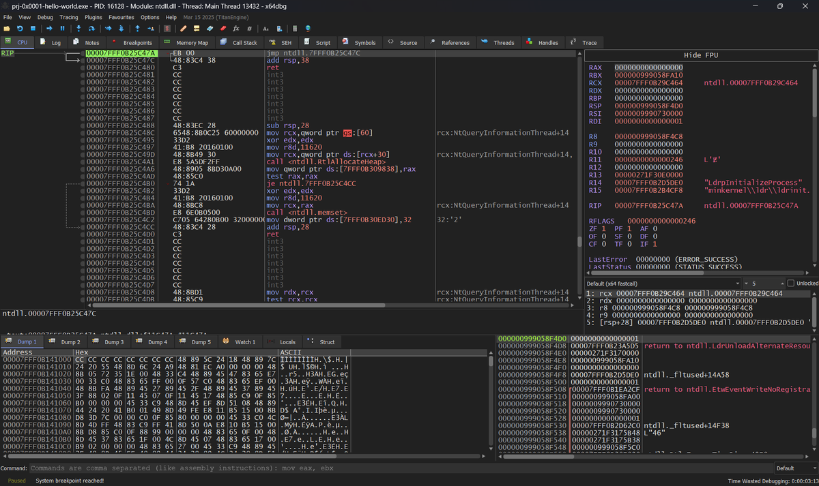Screen dimensions: 819x486
Task: Run the debuggee with the run arrow
Action: pos(49,28)
